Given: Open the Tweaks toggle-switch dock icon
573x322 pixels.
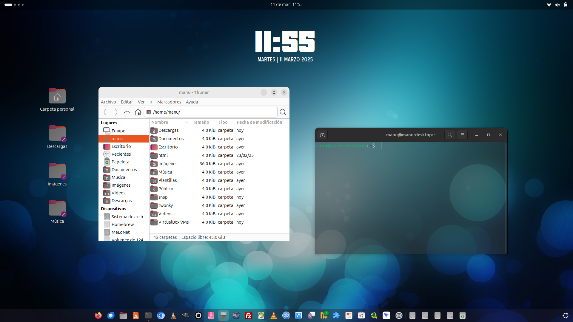Looking at the screenshot, I should coord(349,315).
